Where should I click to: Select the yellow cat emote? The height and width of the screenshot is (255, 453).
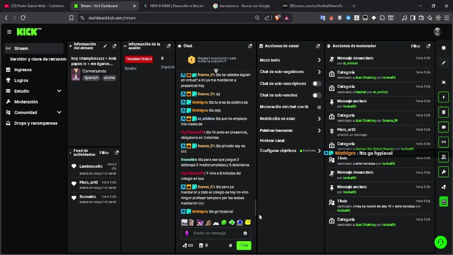248,222
